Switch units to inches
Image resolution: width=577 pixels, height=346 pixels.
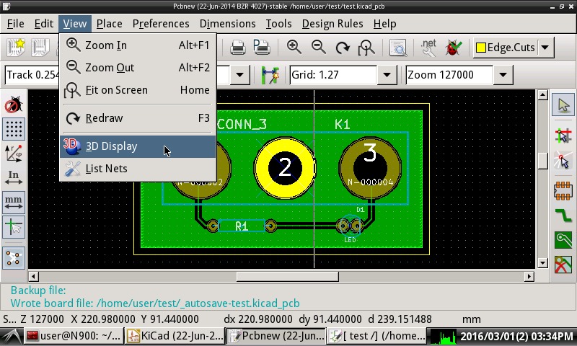click(14, 177)
